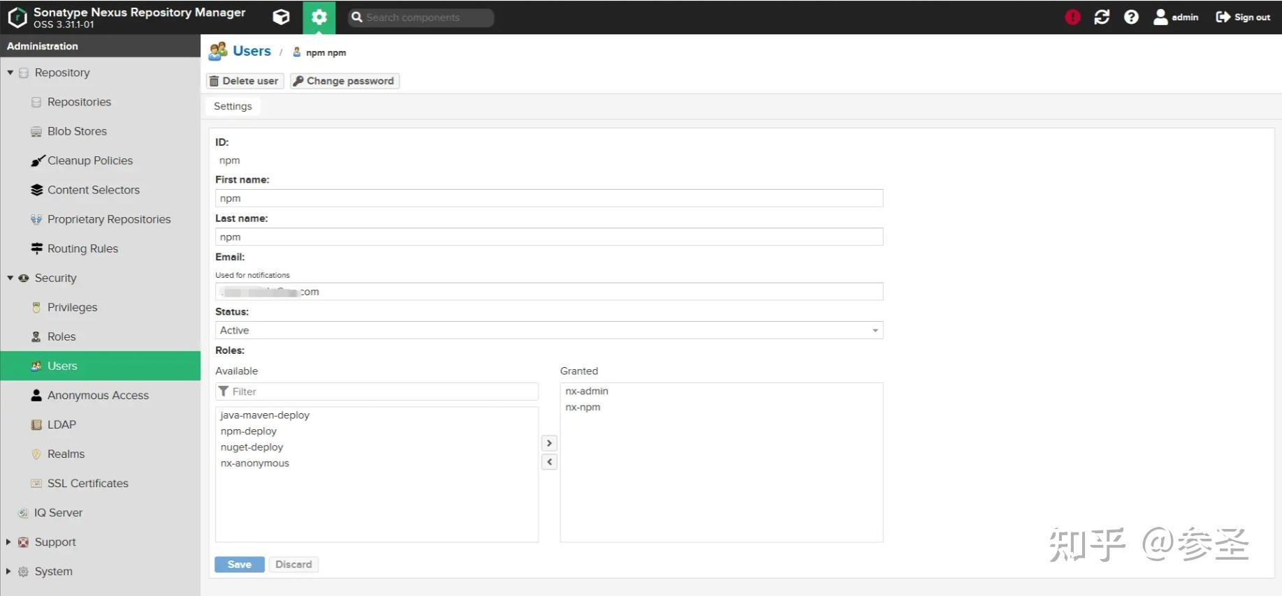The height and width of the screenshot is (596, 1282).
Task: Select nx-npm in Granted roles
Action: (x=583, y=408)
